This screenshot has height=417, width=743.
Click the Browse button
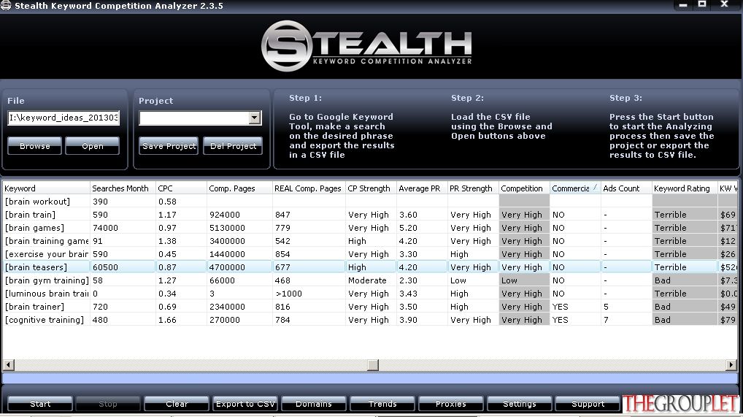[x=34, y=145]
